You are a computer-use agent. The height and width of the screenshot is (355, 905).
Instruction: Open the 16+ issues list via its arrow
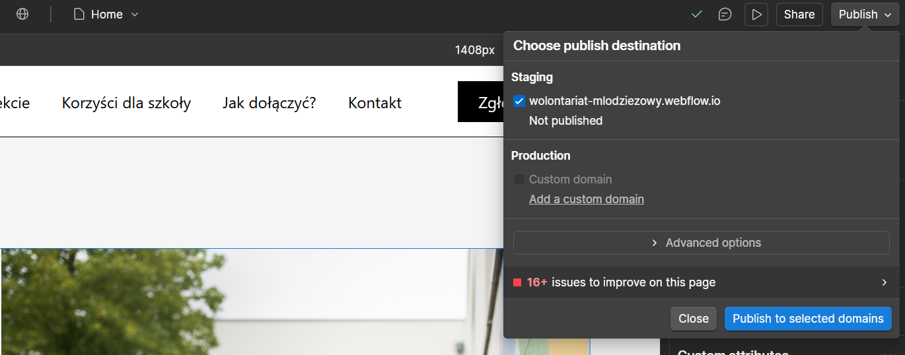click(x=884, y=282)
